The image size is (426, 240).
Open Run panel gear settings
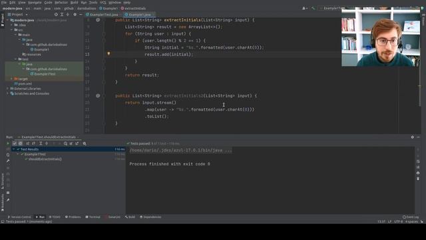(413, 137)
